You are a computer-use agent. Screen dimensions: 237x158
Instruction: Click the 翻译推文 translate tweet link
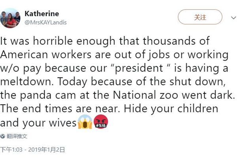coord(19,136)
